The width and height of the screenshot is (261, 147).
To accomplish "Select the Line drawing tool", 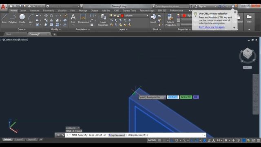I will tap(4, 19).
